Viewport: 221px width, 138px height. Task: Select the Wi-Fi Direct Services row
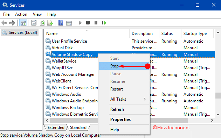[x=130, y=88]
